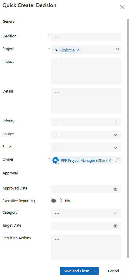Open the PPP Project Manager link
This screenshot has width=129, height=277.
point(84,160)
